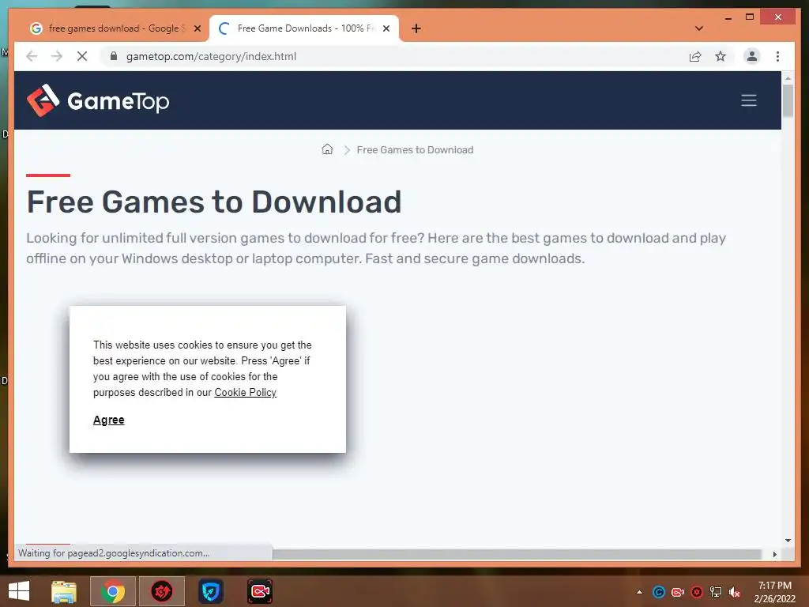The height and width of the screenshot is (607, 809).
Task: Click horizontal scrollbar right arrow
Action: click(x=774, y=554)
